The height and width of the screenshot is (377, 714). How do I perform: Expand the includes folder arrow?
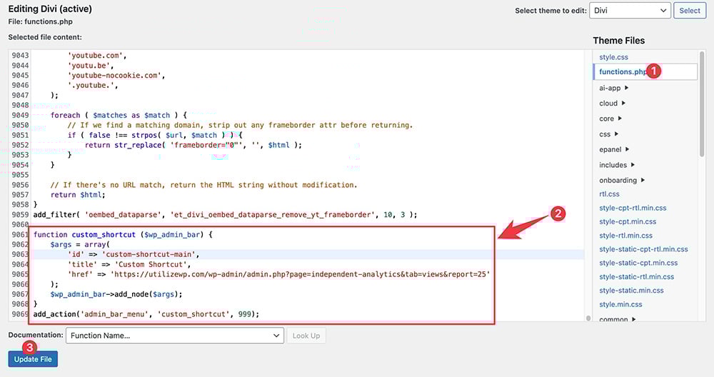pos(633,164)
